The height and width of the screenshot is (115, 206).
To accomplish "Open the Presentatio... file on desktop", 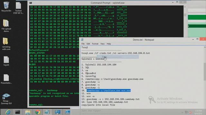I will (x=6, y=79).
